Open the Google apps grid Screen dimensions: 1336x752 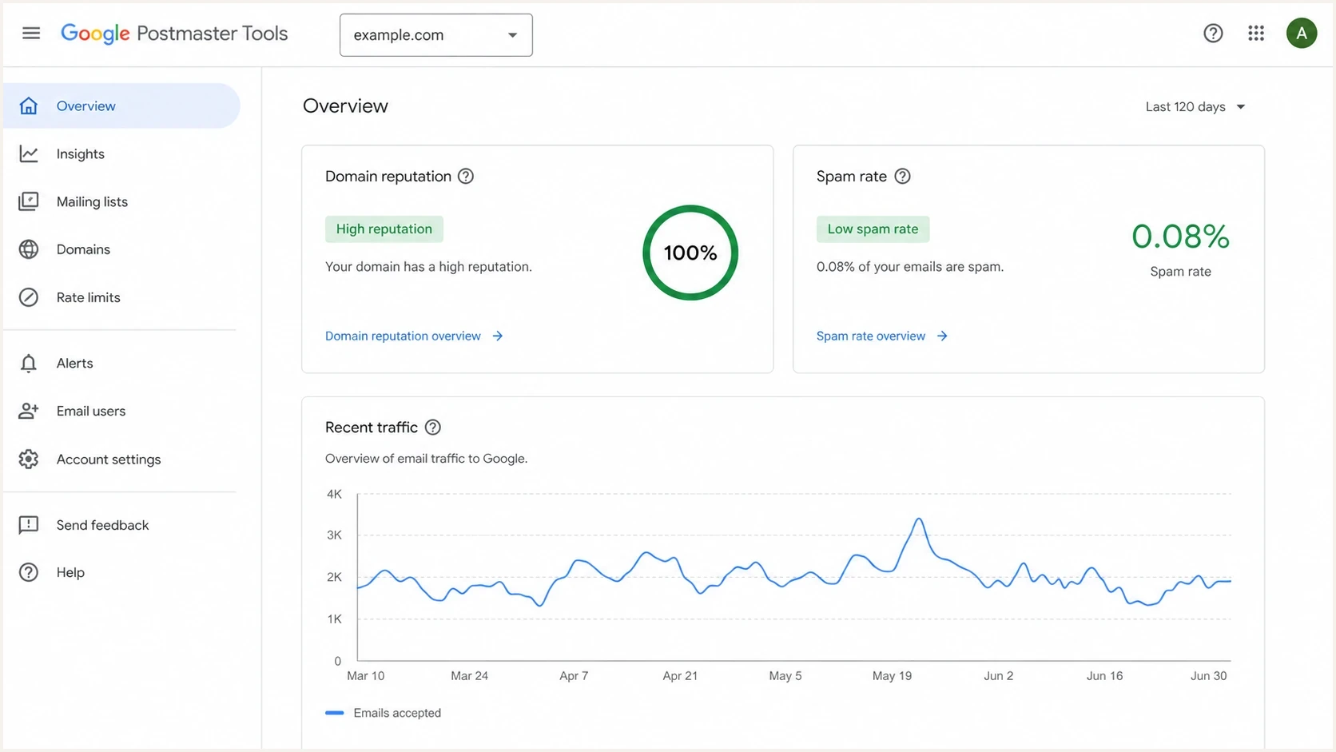1256,34
